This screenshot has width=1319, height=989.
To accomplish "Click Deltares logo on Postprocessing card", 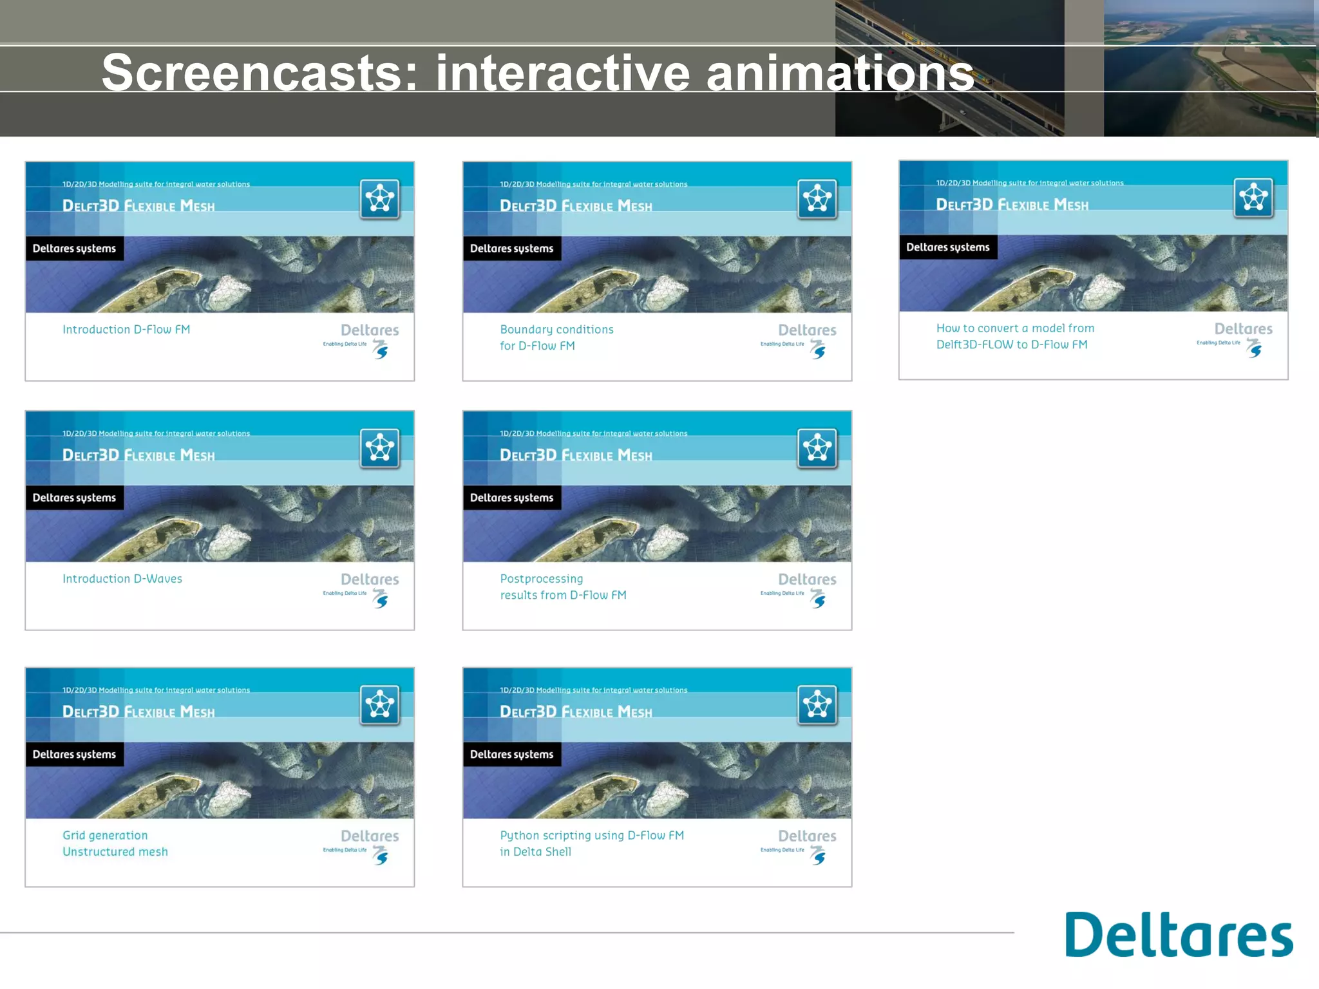I will [799, 590].
